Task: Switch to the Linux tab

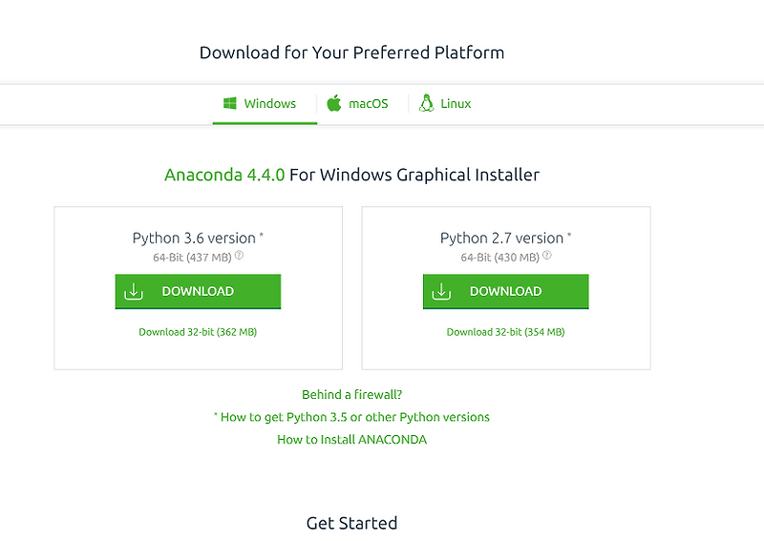Action: 445,104
